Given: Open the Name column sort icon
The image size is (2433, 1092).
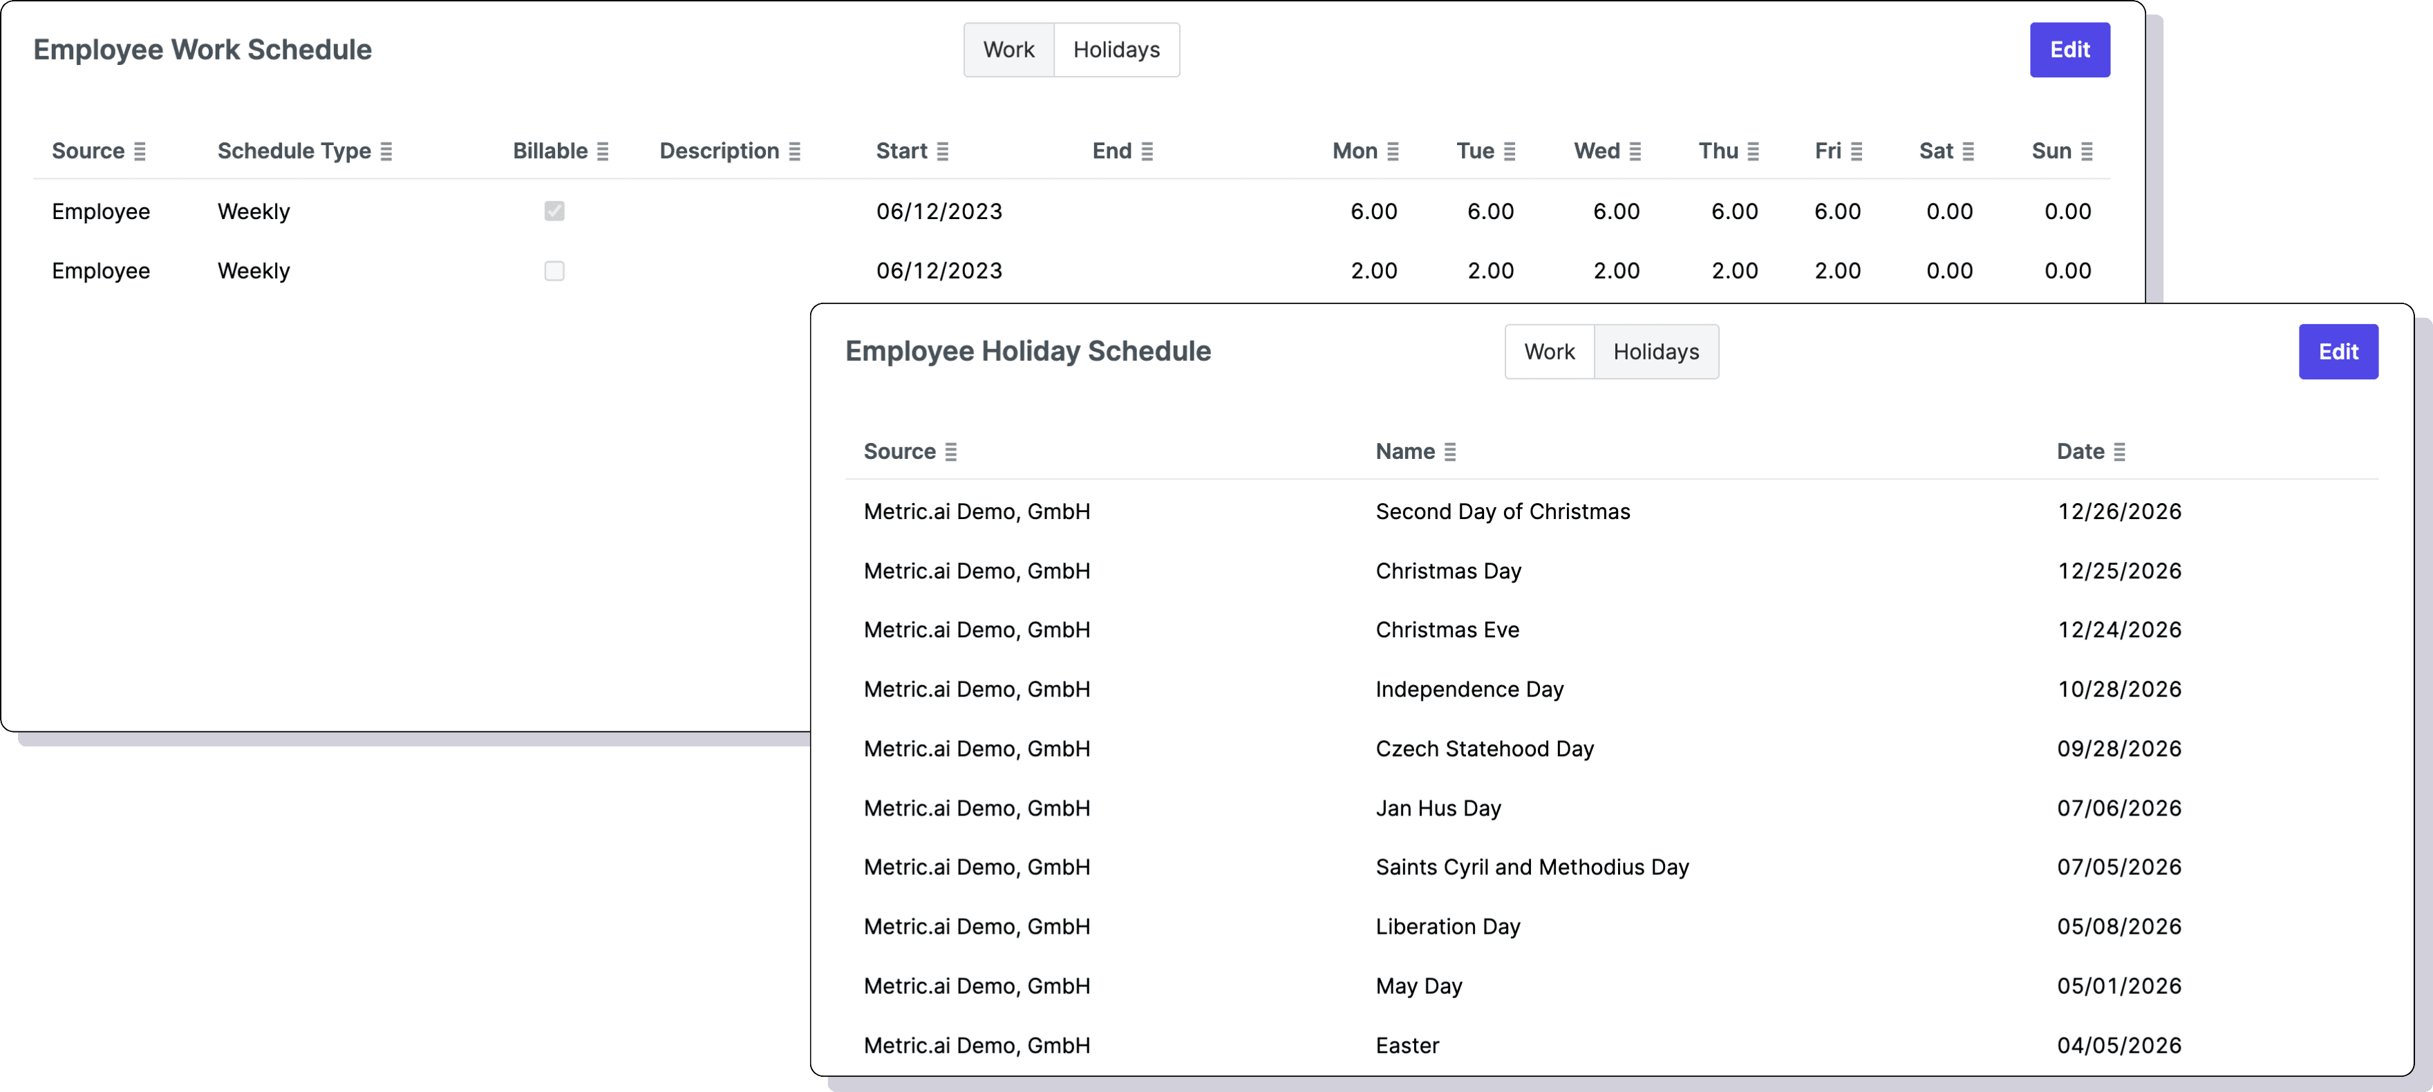Looking at the screenshot, I should pos(1452,451).
